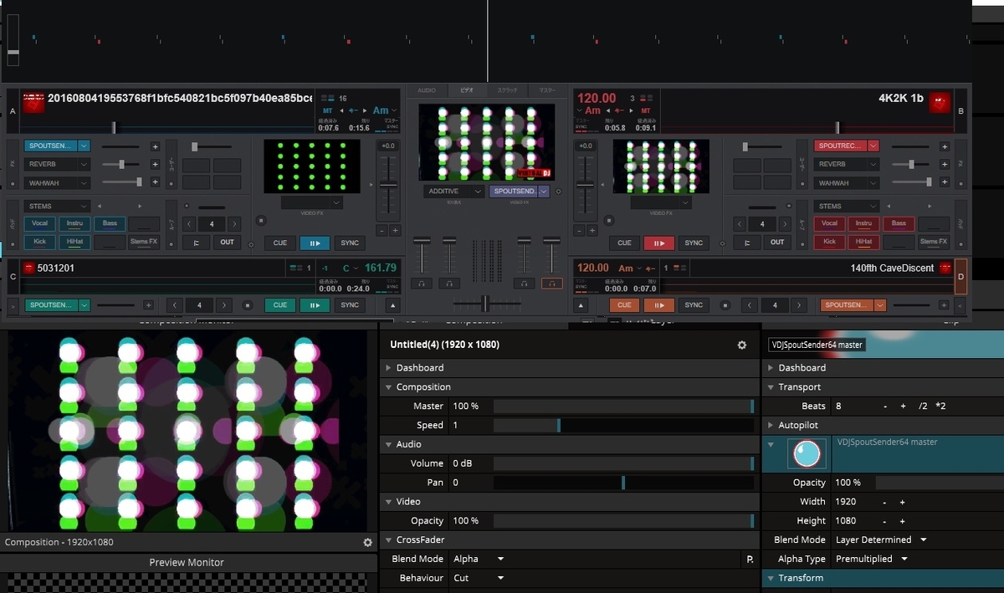
Task: Adjust composition Master slider
Action: (624, 406)
